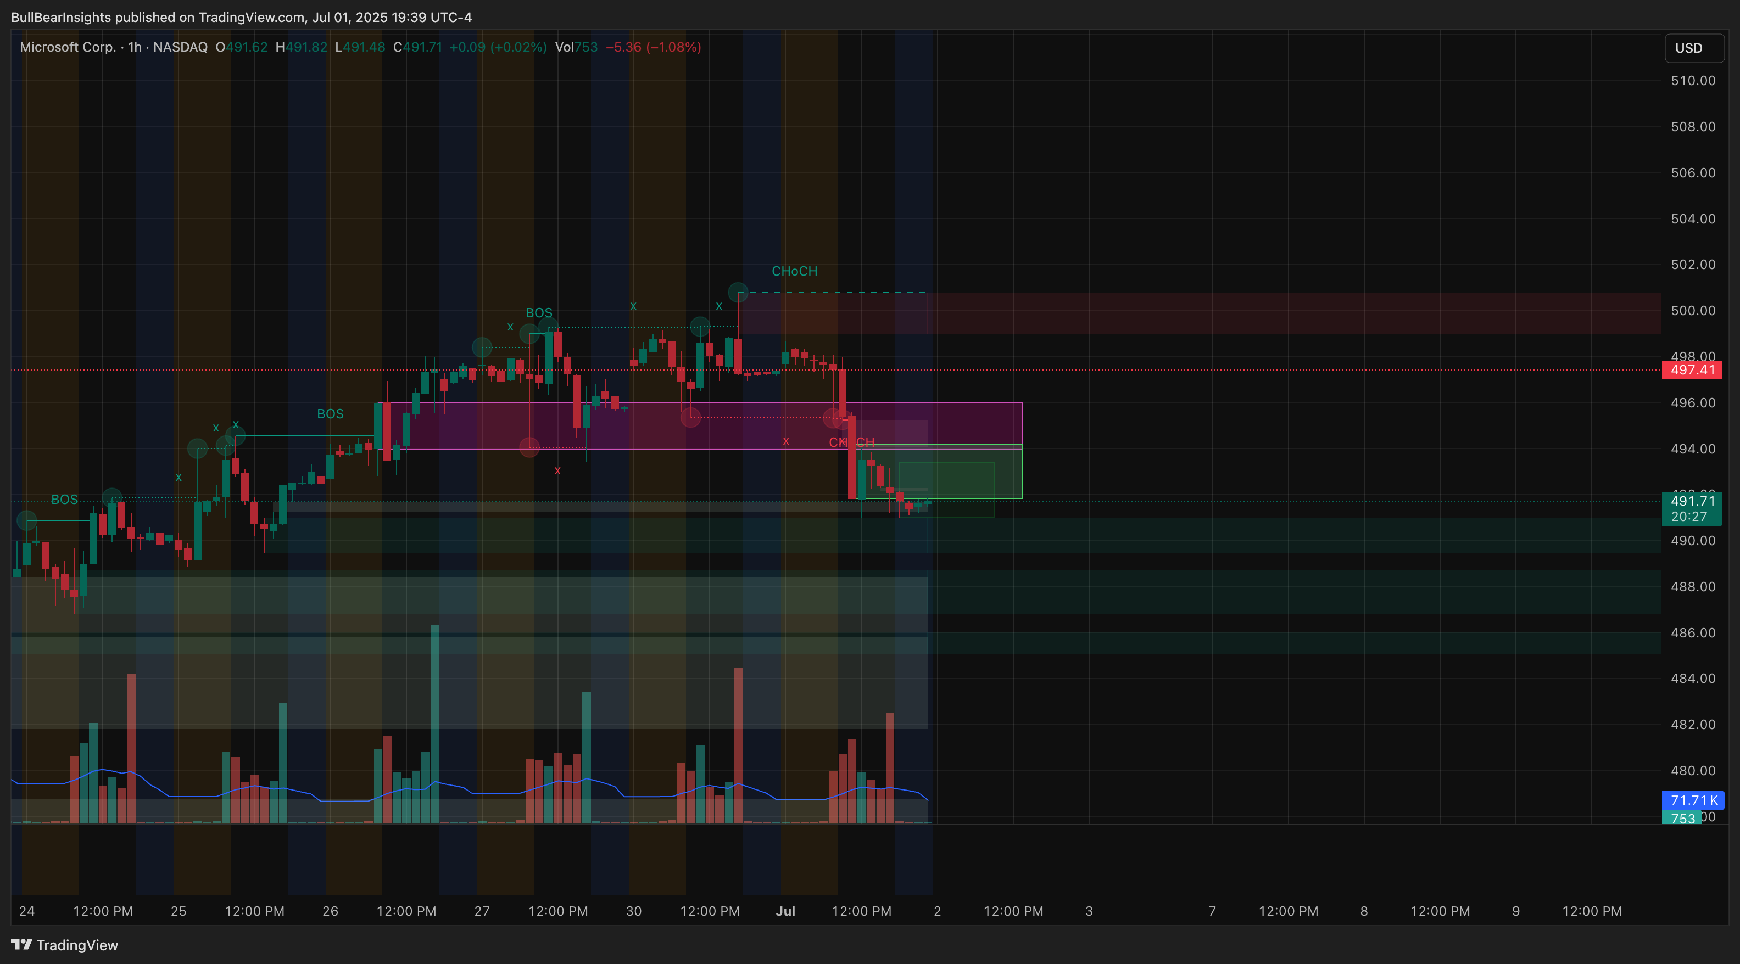Select the red supply zone near 500.00
Screen dimensions: 1740x964
(1200, 313)
